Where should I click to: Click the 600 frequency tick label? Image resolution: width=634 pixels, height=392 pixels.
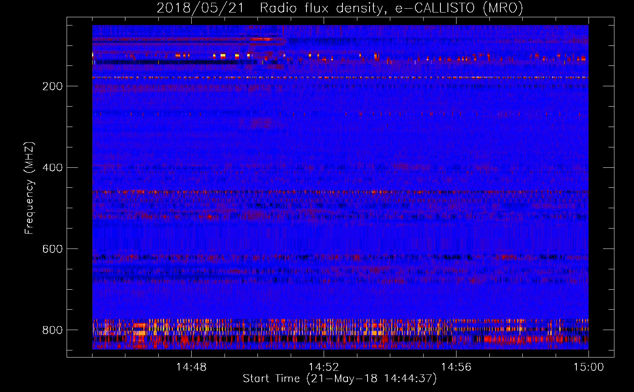tap(53, 249)
